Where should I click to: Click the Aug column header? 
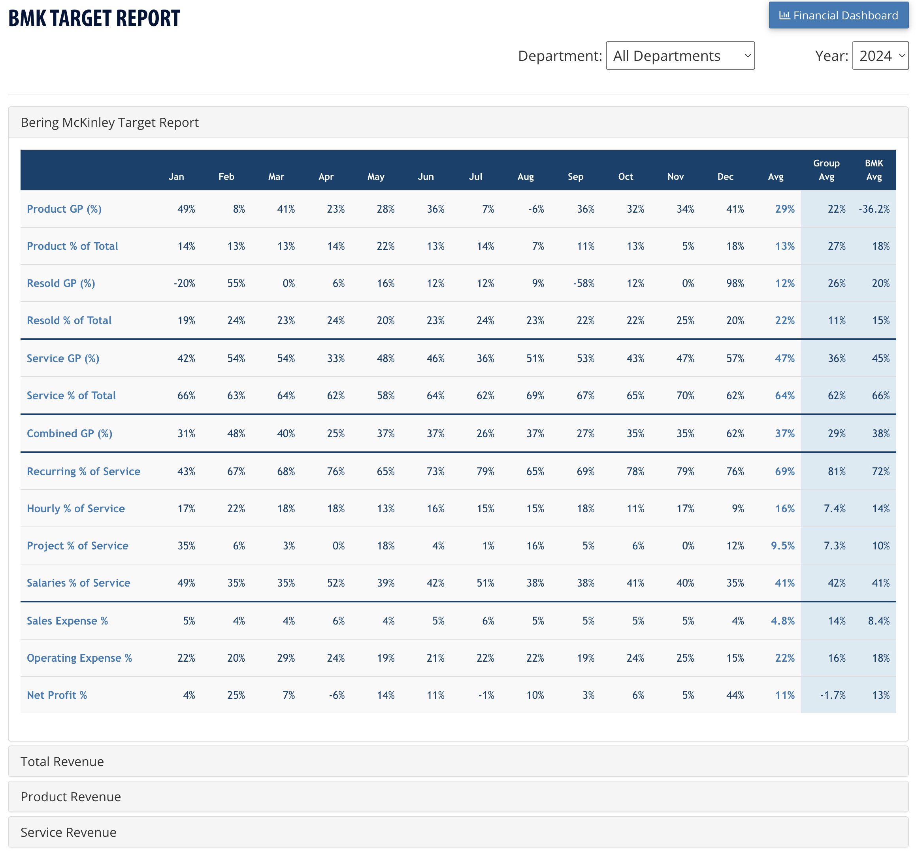pos(526,177)
